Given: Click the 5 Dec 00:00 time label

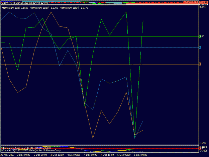Looking at the screenshot, I should 124,155.
